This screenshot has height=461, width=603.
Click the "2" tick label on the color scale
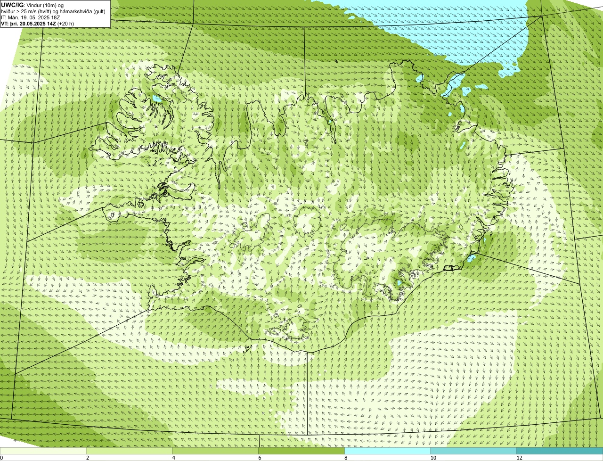(88, 458)
